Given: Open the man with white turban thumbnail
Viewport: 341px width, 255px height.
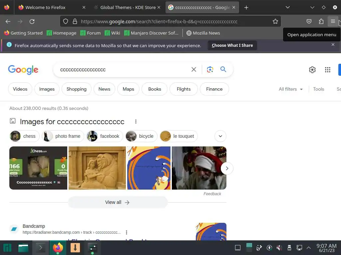Looking at the screenshot, I should 199,168.
